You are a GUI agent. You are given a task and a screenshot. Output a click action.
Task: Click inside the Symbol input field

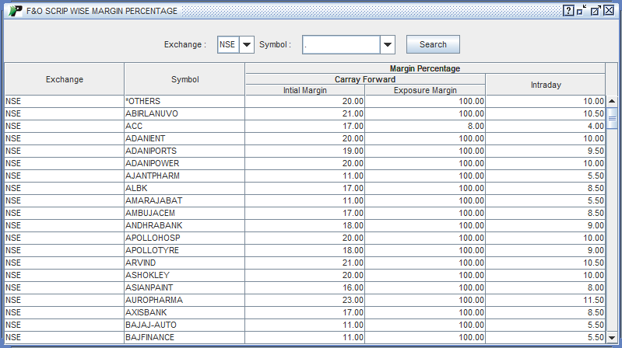(x=341, y=45)
